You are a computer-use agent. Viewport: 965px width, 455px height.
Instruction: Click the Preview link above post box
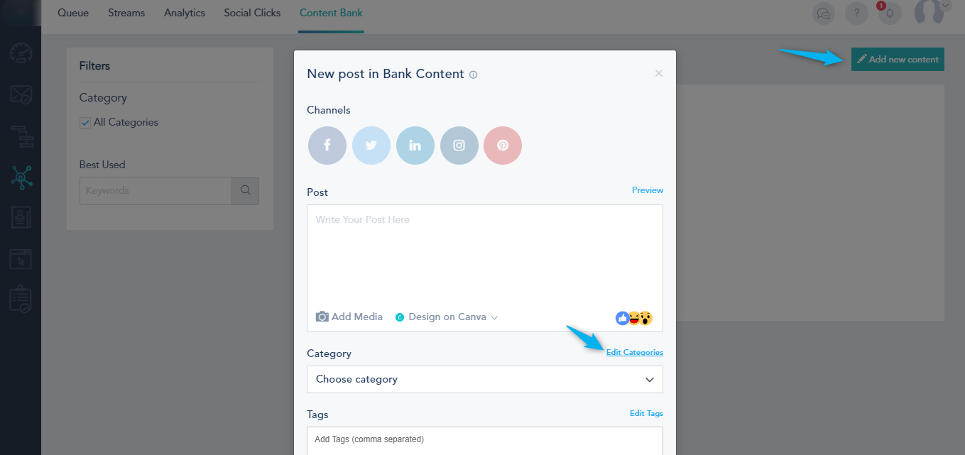tap(648, 190)
